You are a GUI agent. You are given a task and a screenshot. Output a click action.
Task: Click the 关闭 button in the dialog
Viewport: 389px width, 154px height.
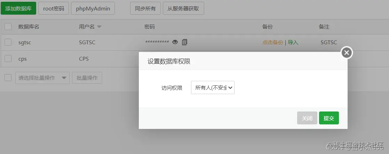[307, 118]
